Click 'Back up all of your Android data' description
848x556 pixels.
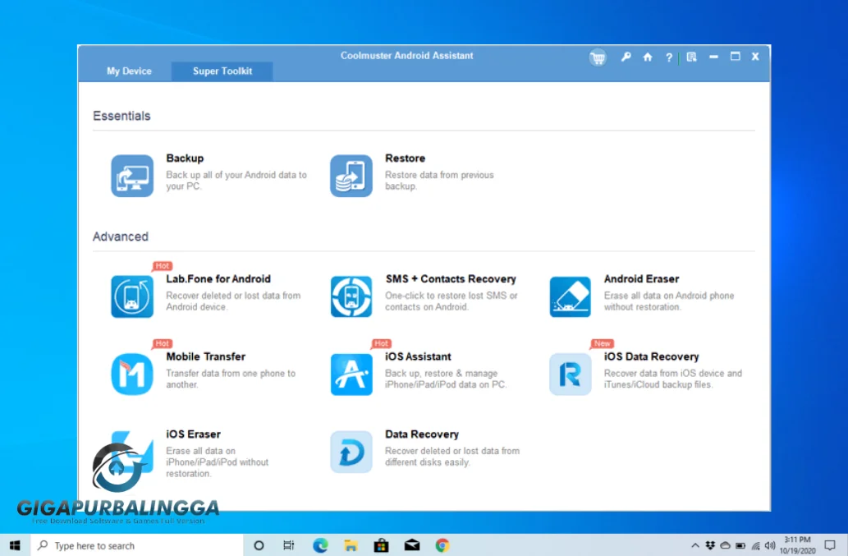coord(236,181)
